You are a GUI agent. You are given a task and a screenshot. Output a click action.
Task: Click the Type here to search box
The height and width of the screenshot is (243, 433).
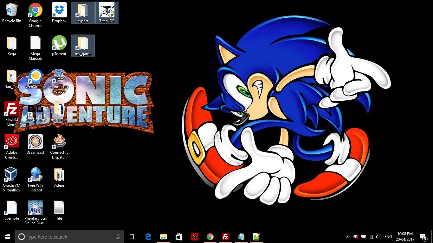[70, 237]
